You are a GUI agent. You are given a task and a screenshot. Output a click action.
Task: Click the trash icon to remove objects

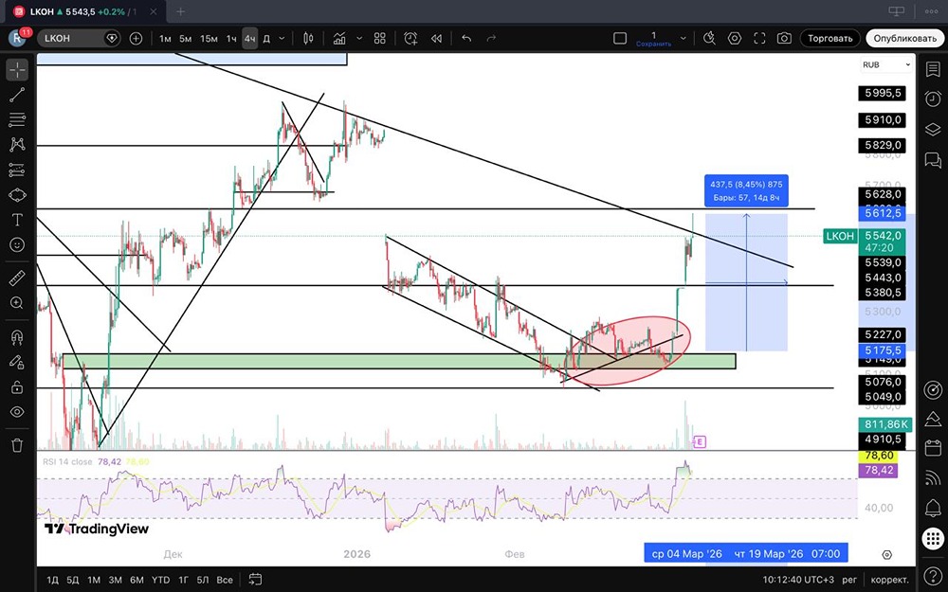point(17,446)
